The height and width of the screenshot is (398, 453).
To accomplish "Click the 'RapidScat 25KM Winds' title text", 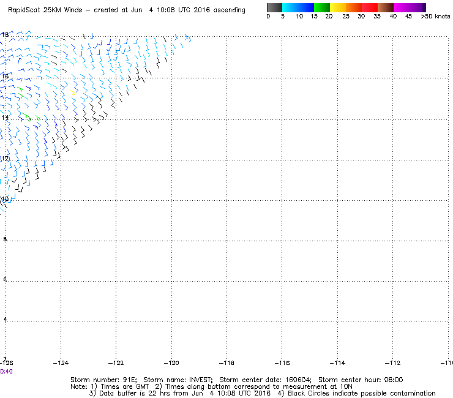I will 45,10.
